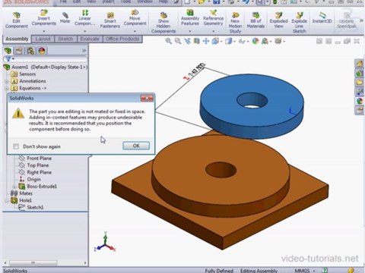Create an Exploded View

pos(278,20)
